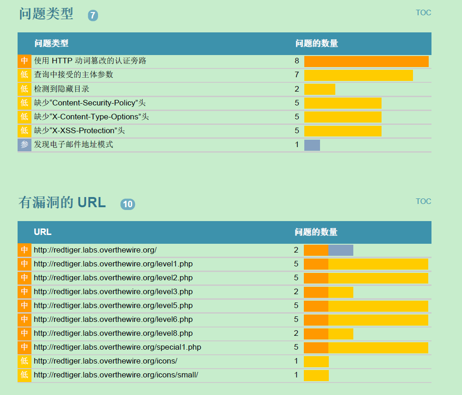This screenshot has width=462, height=395.
Task: Click count 7 in 查询中接受的主体参数 row
Action: click(x=297, y=74)
